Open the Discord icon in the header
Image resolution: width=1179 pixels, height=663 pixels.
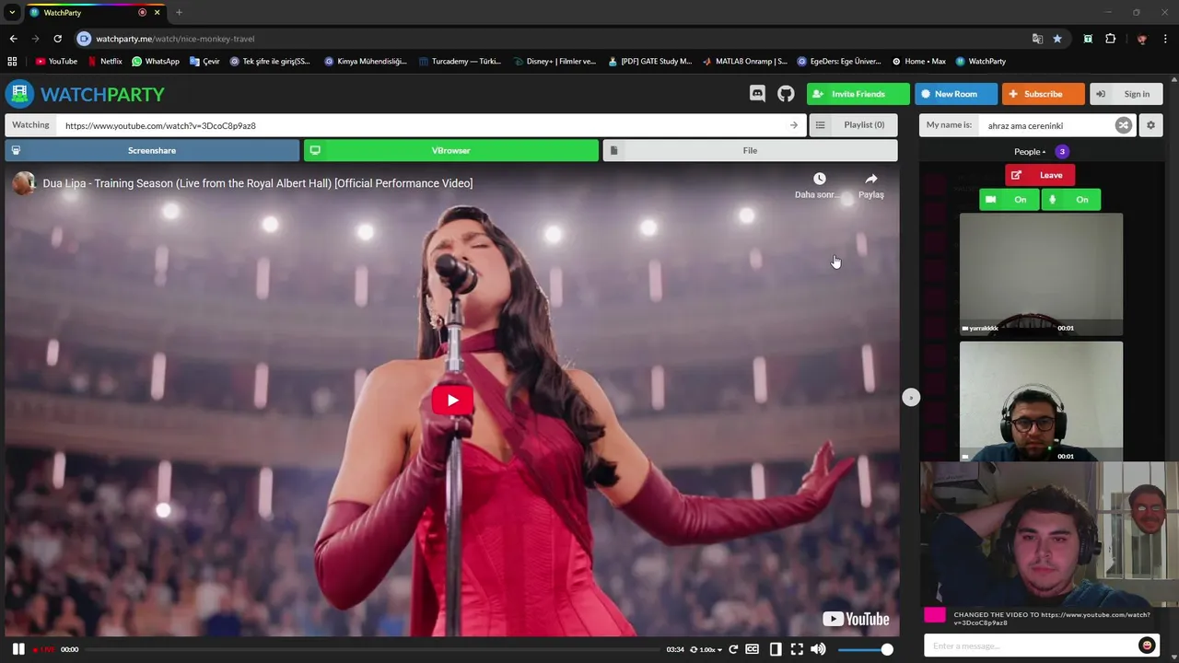tap(757, 94)
